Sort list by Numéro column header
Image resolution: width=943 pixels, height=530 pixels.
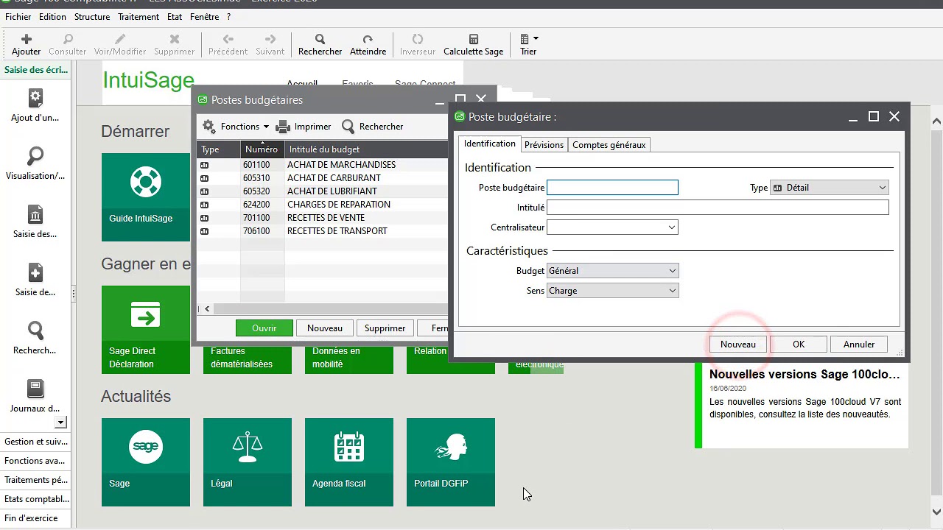262,149
